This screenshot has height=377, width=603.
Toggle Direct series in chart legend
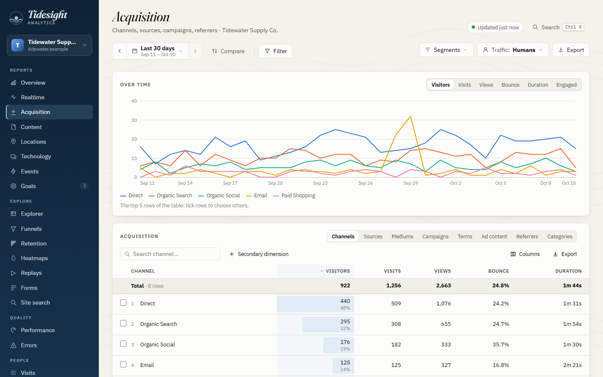point(131,196)
